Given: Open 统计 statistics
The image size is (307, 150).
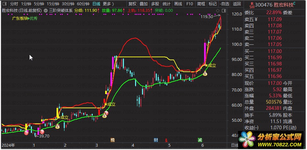Looking at the screenshot, I should (167, 4).
